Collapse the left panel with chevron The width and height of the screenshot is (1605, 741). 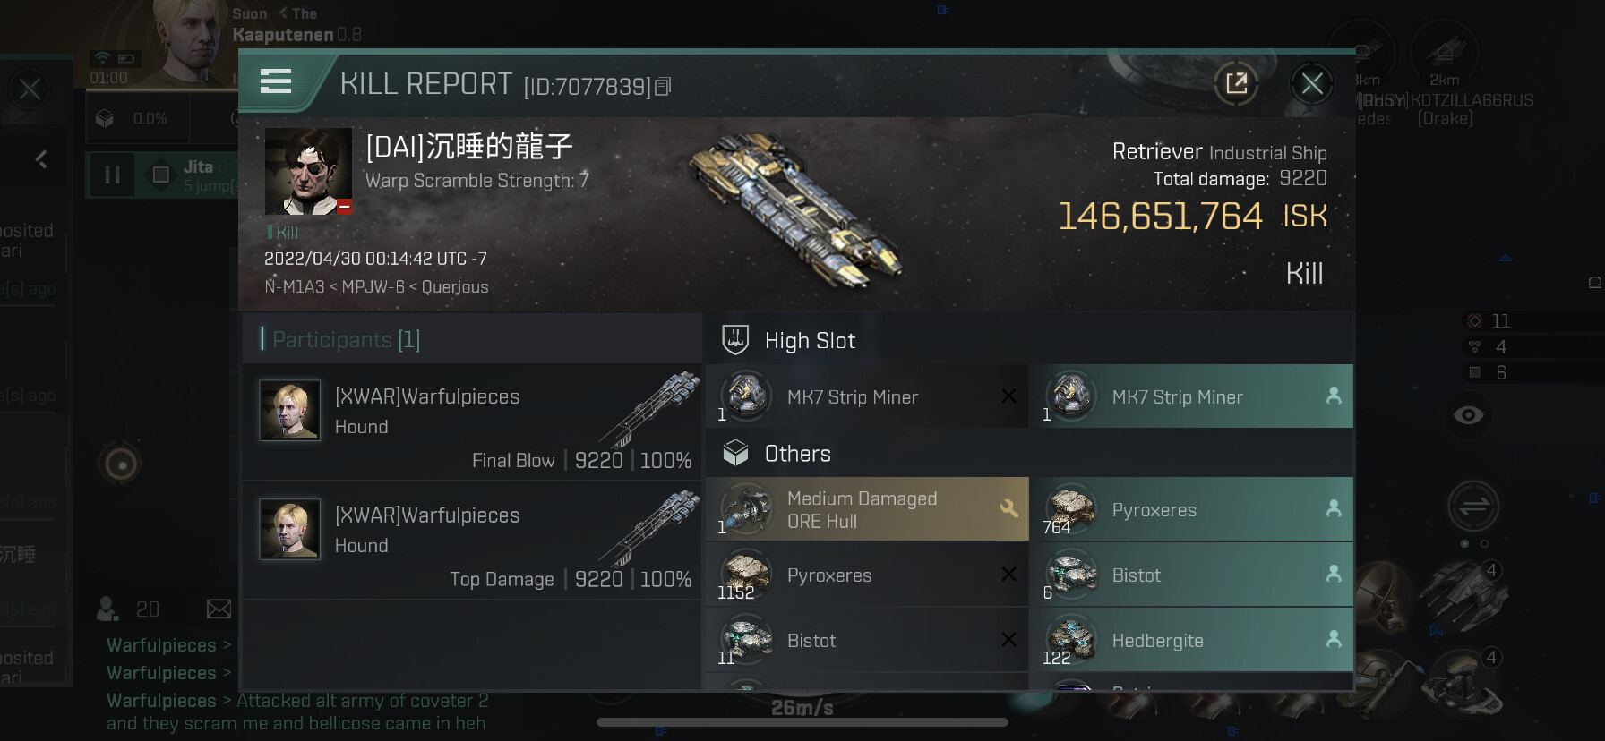pyautogui.click(x=41, y=159)
